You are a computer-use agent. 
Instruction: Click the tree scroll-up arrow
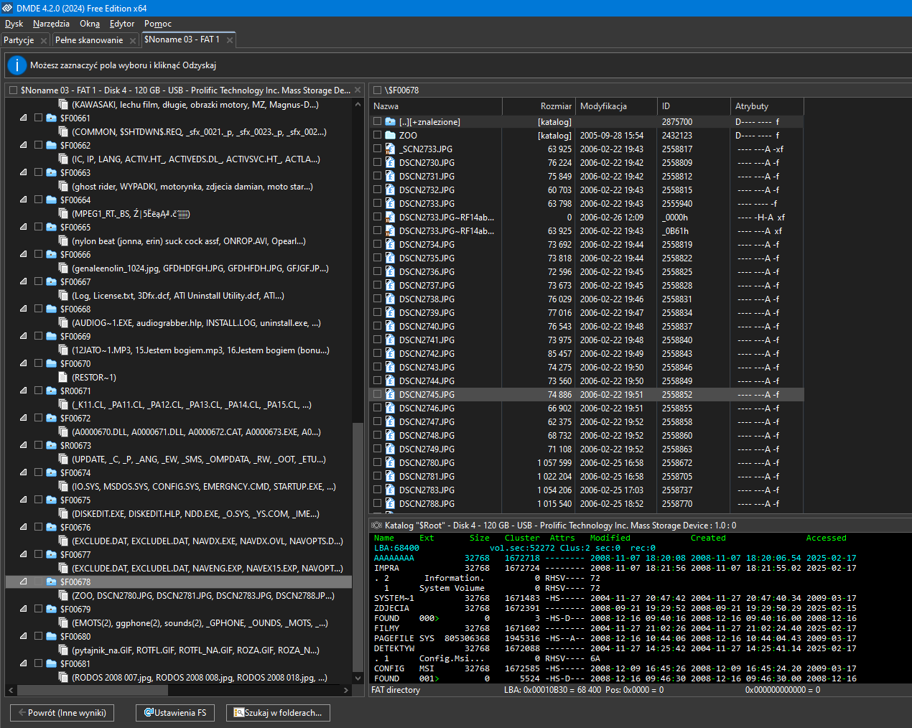358,104
